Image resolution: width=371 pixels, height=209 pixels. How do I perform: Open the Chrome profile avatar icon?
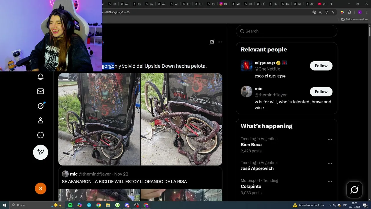(x=360, y=12)
